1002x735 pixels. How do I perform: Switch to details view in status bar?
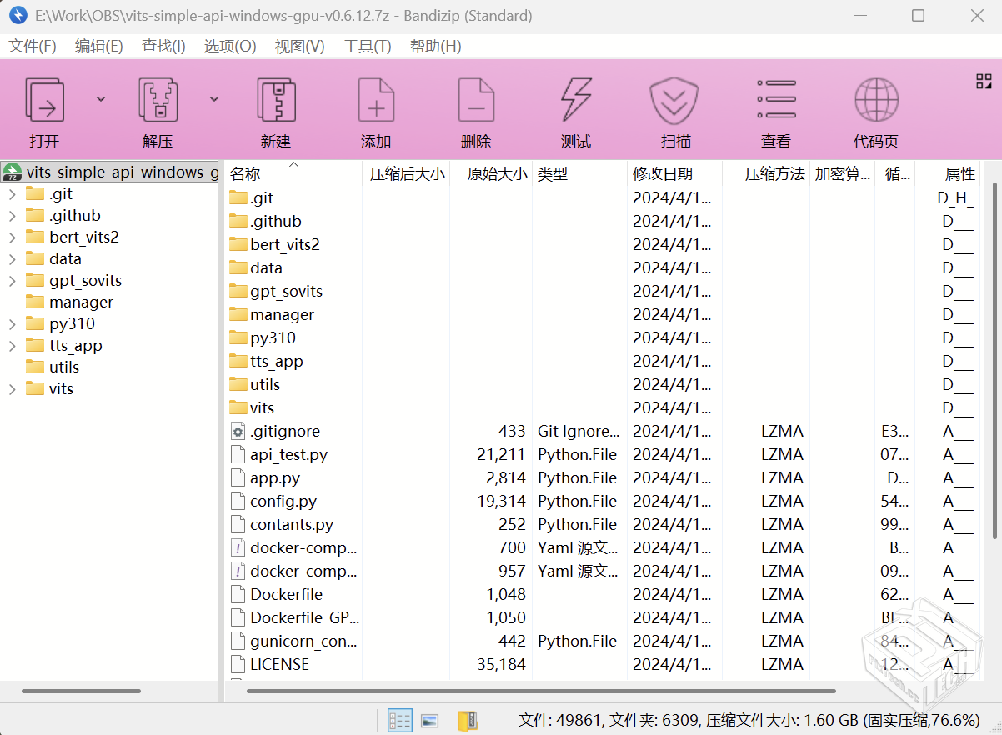[400, 721]
